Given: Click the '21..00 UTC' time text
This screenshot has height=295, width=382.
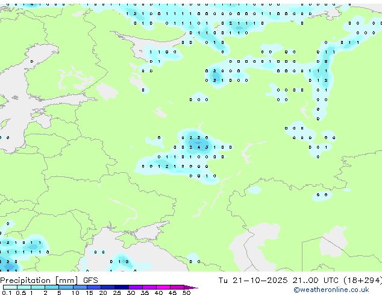Looking at the screenshot, I should click(316, 281).
